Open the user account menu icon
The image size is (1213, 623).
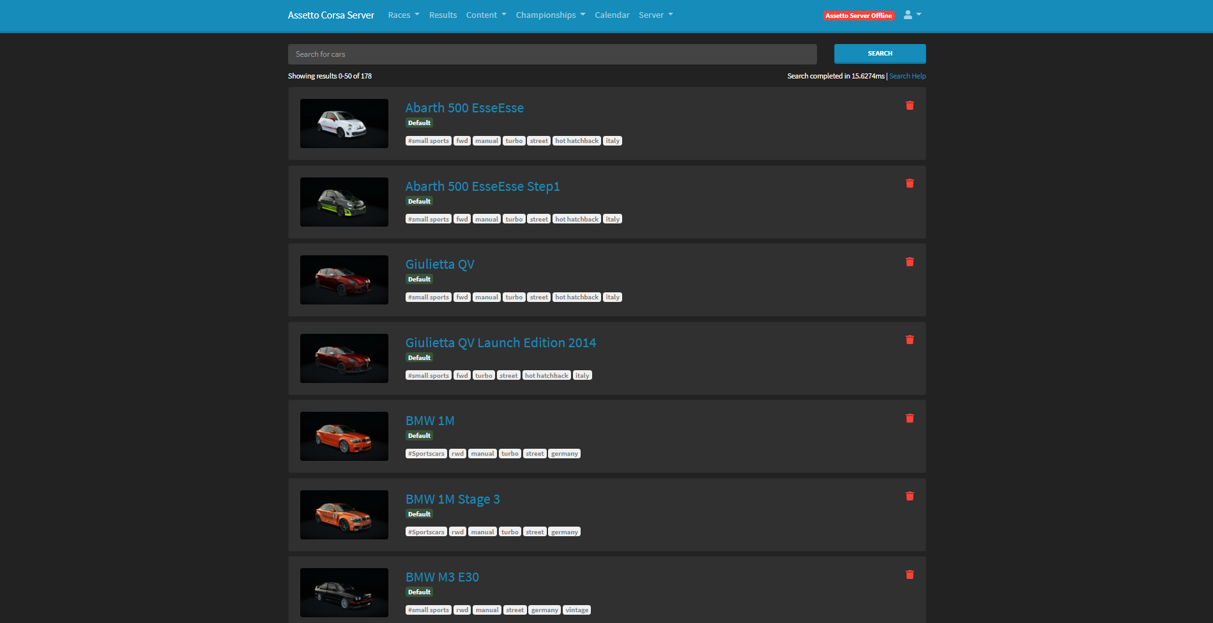click(912, 15)
